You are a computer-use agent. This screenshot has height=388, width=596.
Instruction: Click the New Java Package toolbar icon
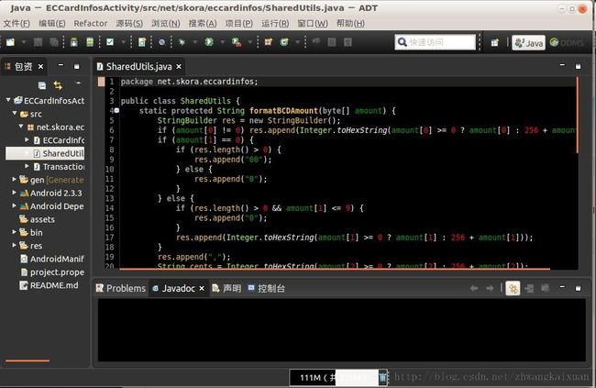[x=269, y=42]
